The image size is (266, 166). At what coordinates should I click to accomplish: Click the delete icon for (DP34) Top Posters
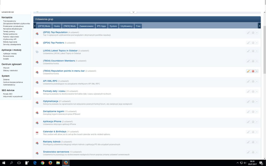pos(253,43)
